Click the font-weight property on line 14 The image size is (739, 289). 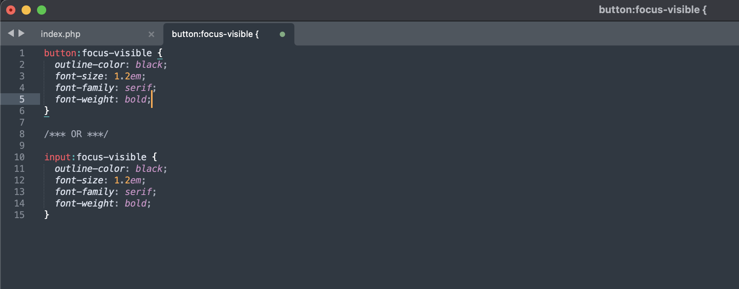tap(86, 203)
